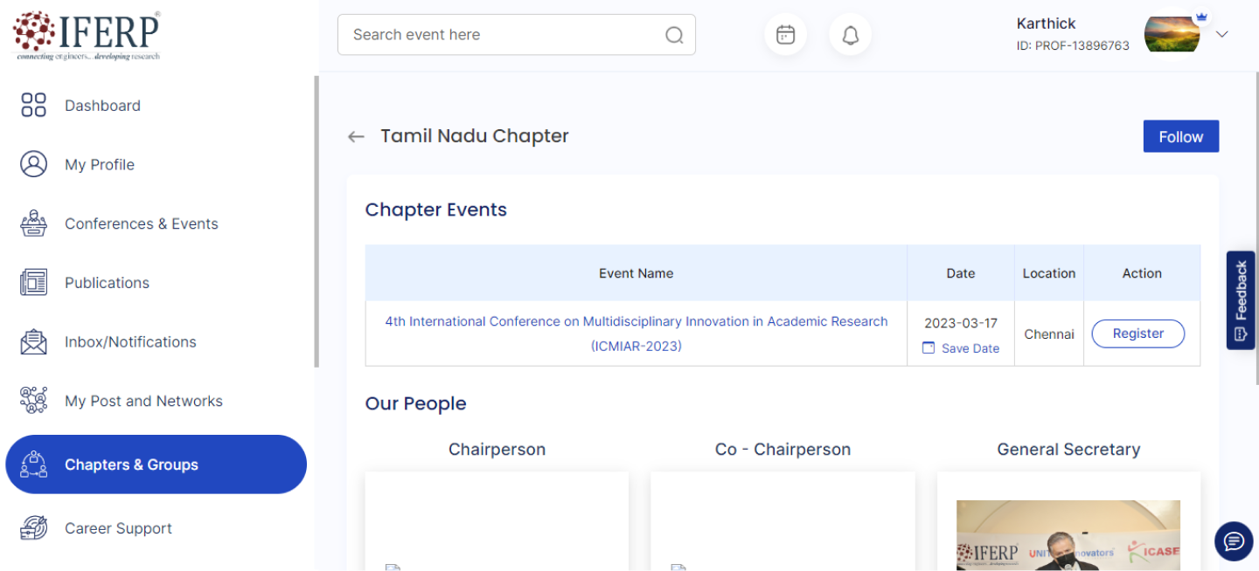The image size is (1259, 571).
Task: Open the Publications section
Action: pyautogui.click(x=107, y=283)
